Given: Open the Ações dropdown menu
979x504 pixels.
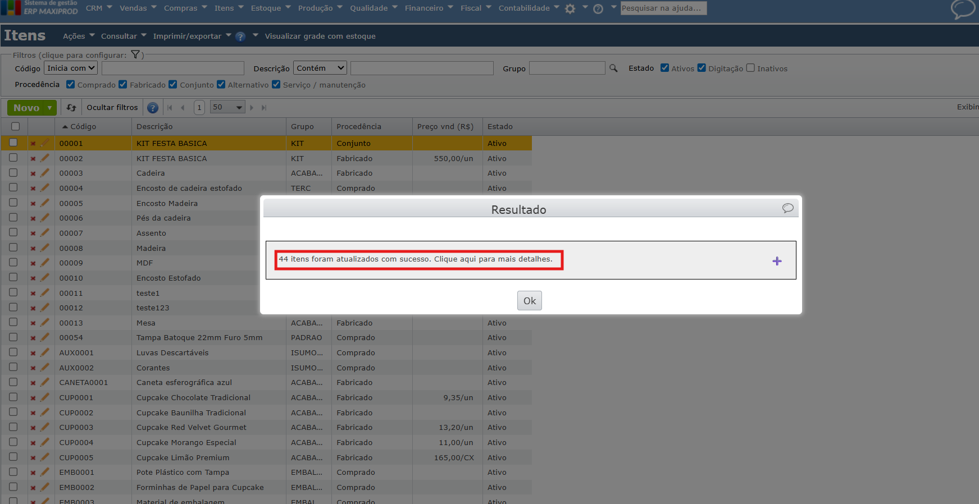Looking at the screenshot, I should pyautogui.click(x=79, y=36).
